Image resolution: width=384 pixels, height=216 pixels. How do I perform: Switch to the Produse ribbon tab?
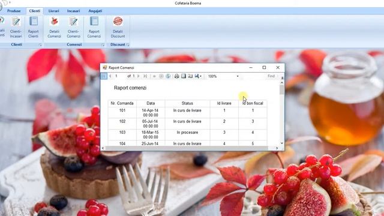click(x=14, y=11)
